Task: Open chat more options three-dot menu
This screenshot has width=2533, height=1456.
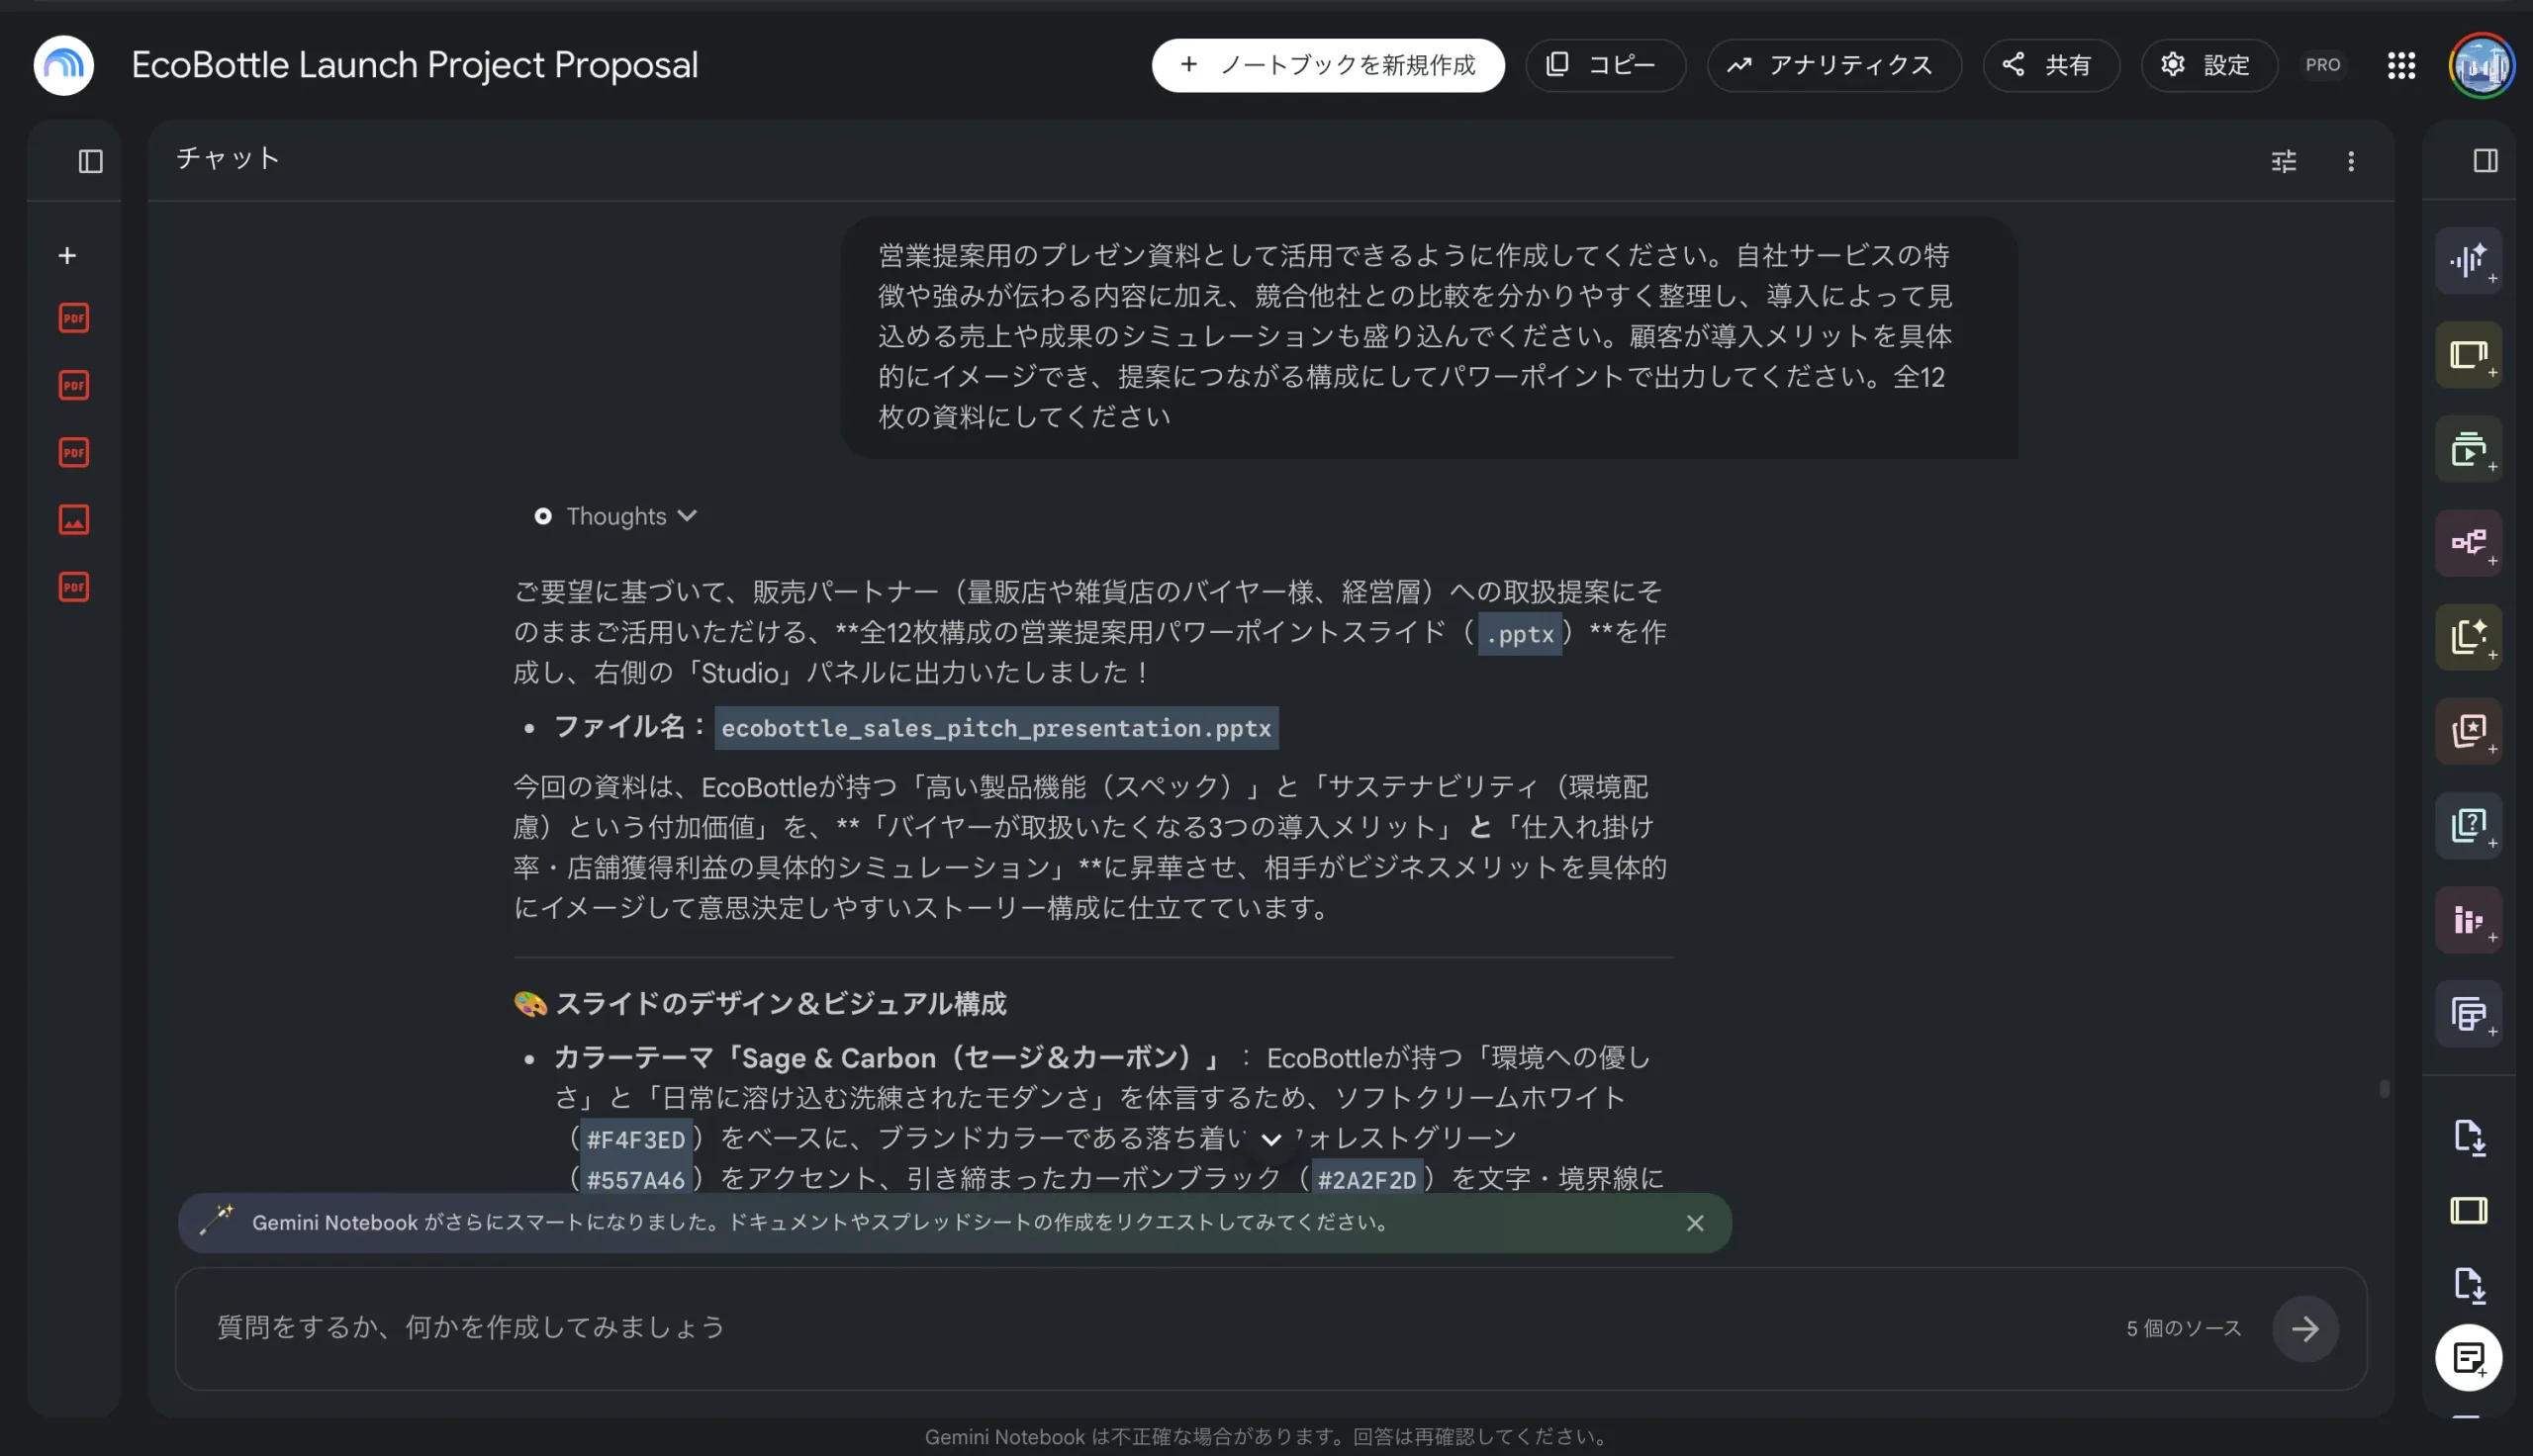Action: 2351,161
